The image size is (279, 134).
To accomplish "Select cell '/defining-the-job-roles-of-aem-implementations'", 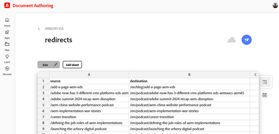I will pos(89,123).
